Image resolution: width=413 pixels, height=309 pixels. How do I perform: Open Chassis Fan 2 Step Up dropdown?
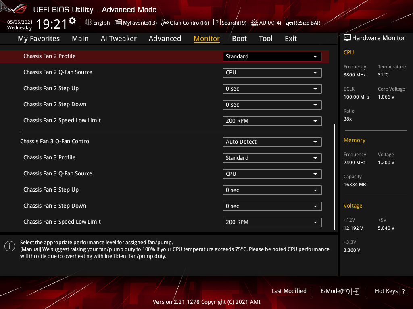[272, 89]
